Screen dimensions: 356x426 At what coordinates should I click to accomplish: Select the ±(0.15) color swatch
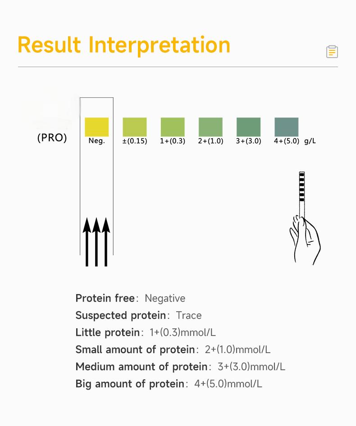(x=135, y=127)
